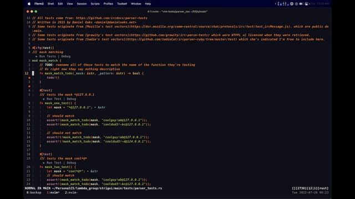Click play triangle before mask_two_test Run Test
This screenshot has height=199, width=355.
(x=44, y=163)
